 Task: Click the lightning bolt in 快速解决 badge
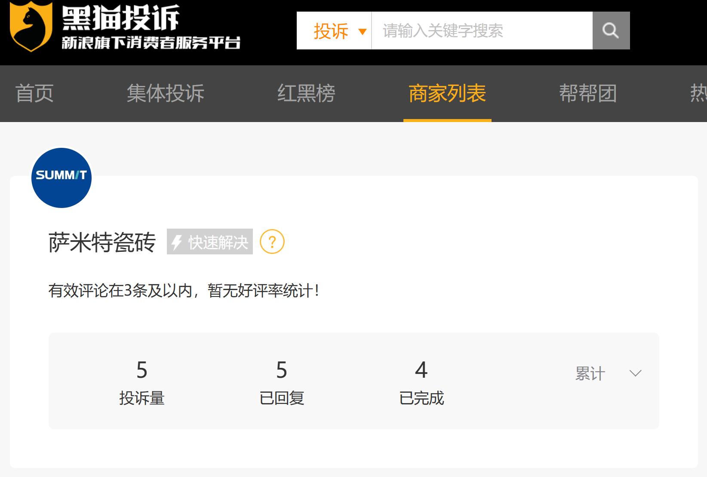click(177, 242)
